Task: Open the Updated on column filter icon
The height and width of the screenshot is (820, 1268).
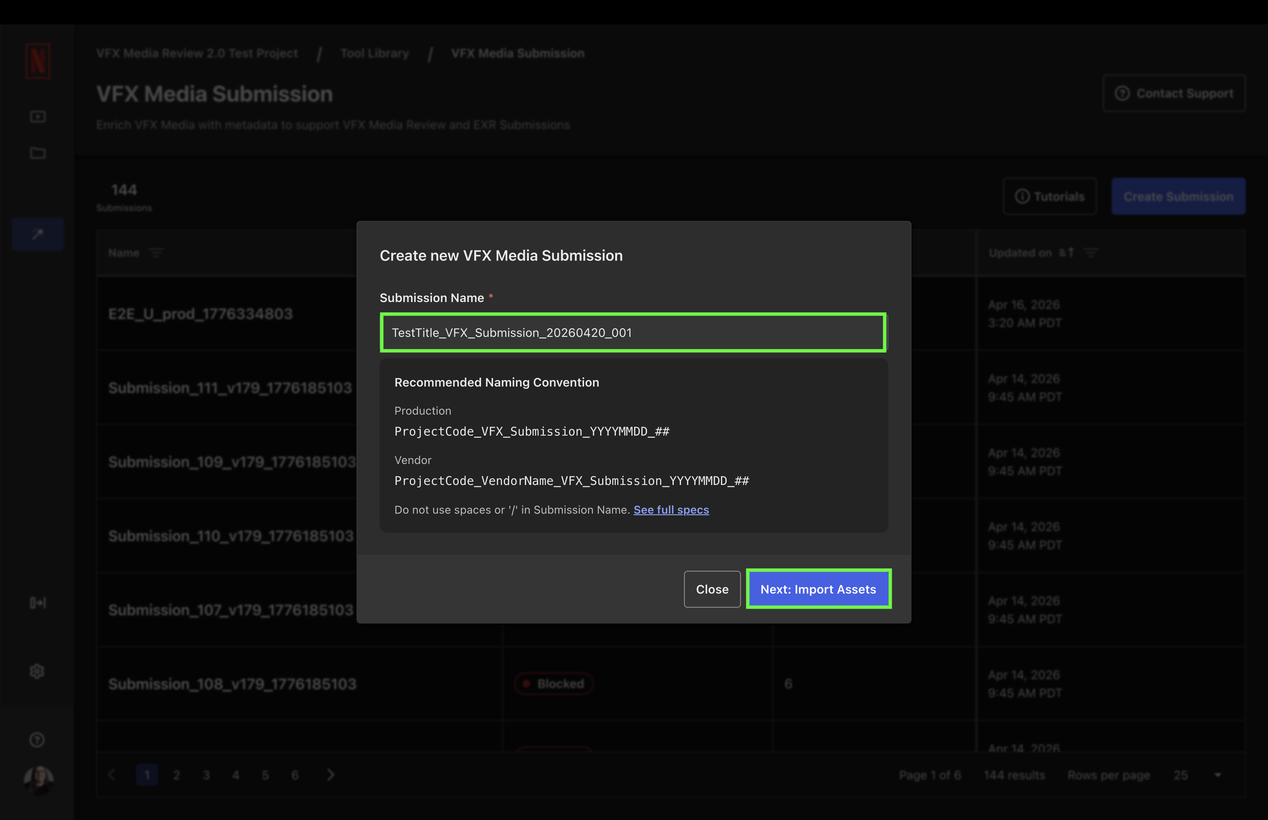Action: click(1091, 253)
